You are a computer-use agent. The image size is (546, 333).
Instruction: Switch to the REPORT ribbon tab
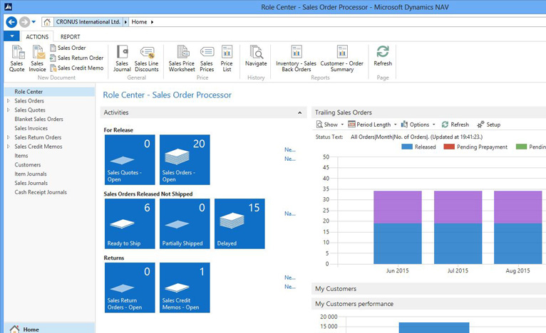point(71,36)
